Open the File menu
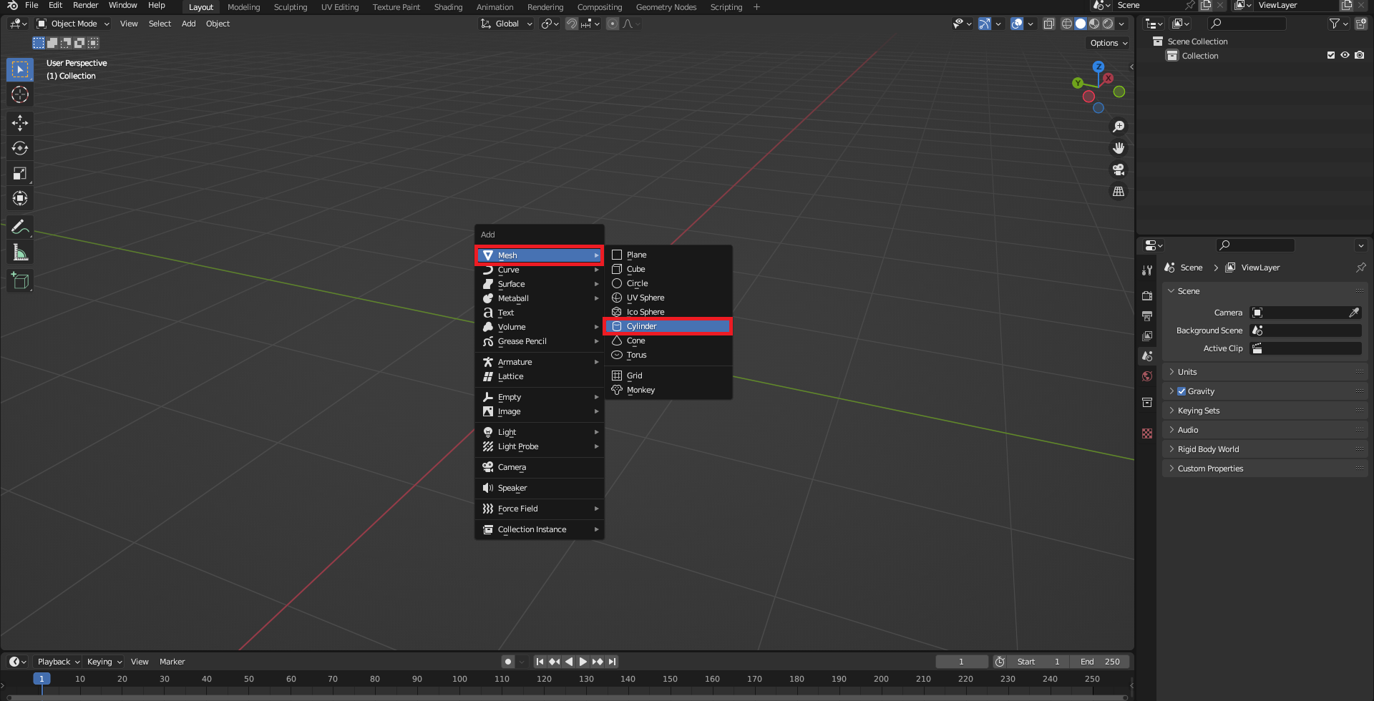The width and height of the screenshot is (1374, 701). (31, 5)
